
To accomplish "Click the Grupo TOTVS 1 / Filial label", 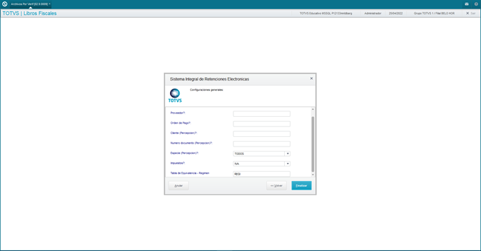I will [434, 14].
